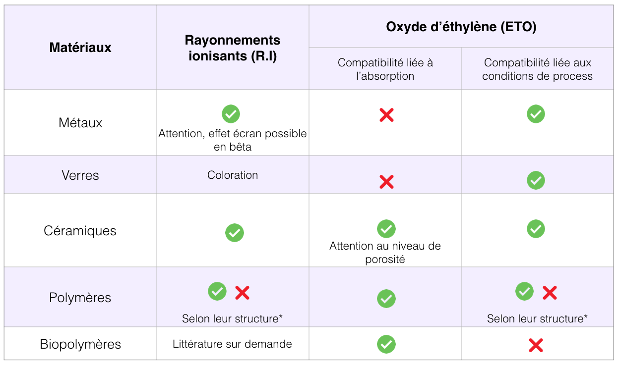Click the 'Oxyde d'éthylène (ETO)' header
The width and height of the screenshot is (619, 366).
point(461,27)
